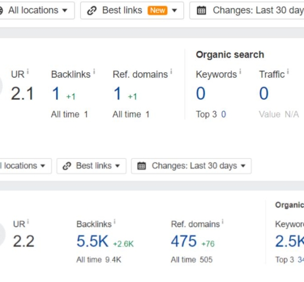Select the Top 3 value of 0

[223, 114]
